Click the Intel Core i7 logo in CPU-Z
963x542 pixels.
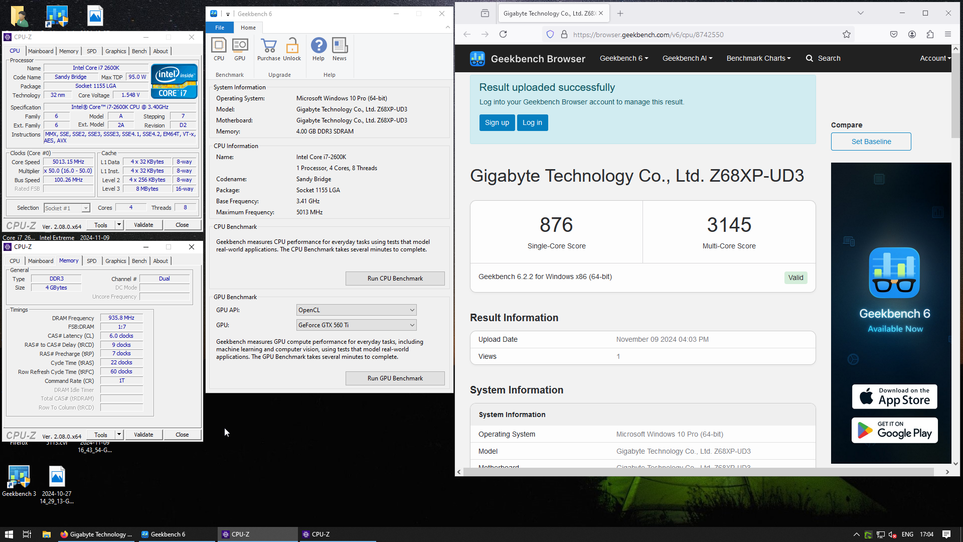pos(174,81)
